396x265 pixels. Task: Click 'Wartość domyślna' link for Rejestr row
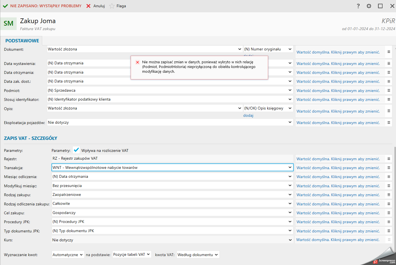(338, 159)
